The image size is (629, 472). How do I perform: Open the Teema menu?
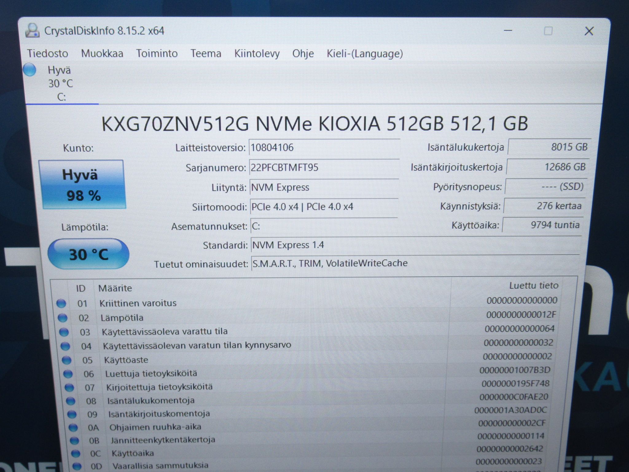(206, 53)
